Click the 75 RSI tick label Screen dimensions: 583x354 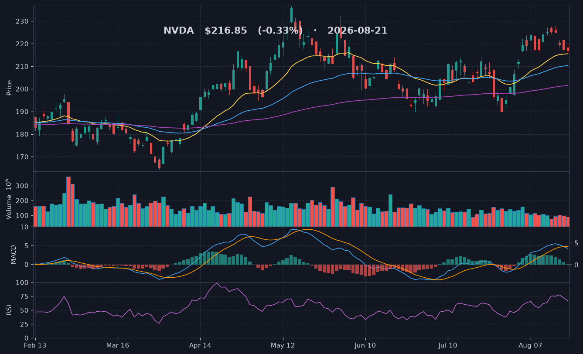click(24, 296)
